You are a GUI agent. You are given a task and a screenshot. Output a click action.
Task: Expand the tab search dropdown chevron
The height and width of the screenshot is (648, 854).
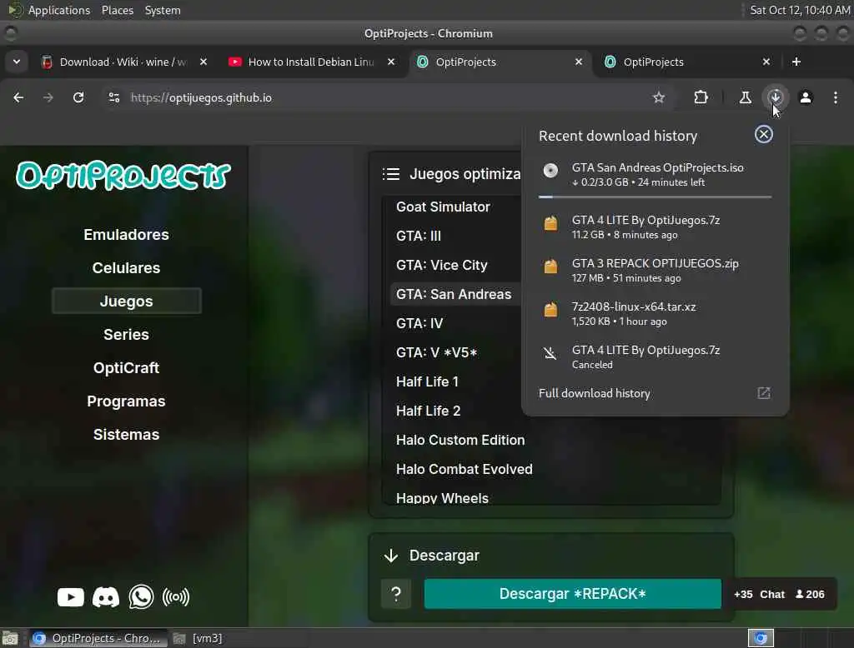[x=17, y=62]
